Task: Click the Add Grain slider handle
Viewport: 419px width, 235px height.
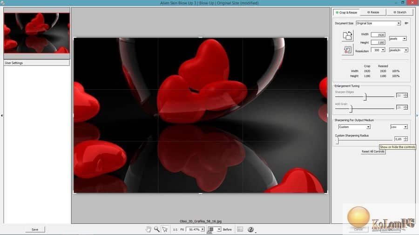Action: 351,109
